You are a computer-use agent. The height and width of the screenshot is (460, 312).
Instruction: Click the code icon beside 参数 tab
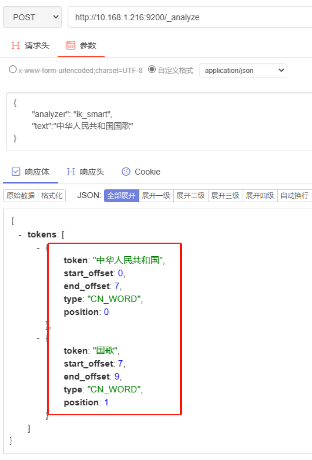(70, 45)
